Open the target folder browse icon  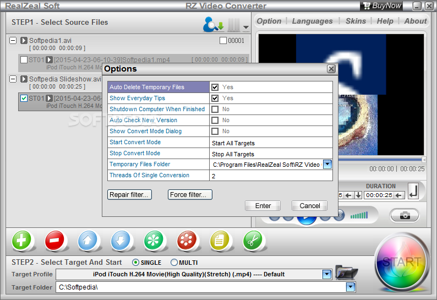point(346,272)
